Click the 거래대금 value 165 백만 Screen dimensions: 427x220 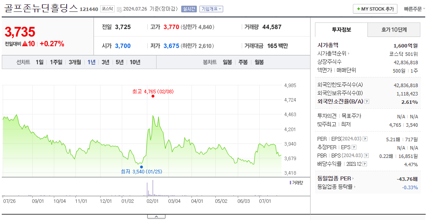[277, 46]
